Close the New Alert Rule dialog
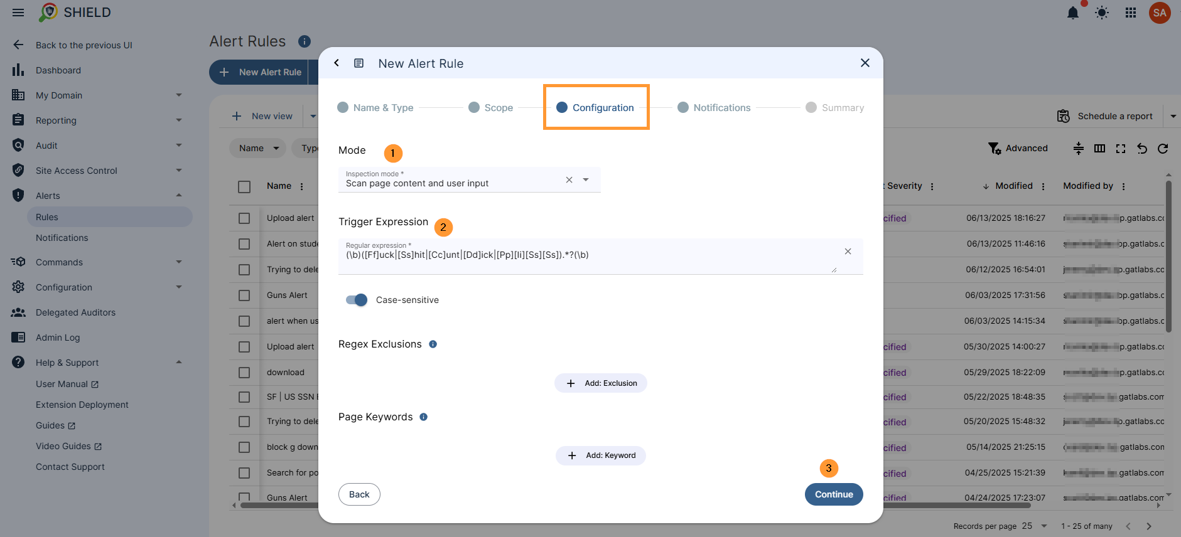This screenshot has width=1181, height=537. click(865, 63)
